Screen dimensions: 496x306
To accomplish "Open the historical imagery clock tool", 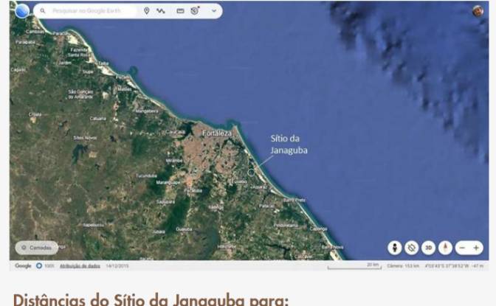I will [x=195, y=11].
